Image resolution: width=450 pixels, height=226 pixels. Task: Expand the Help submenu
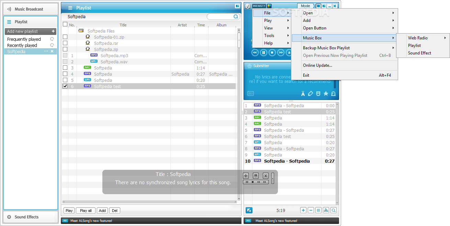point(272,43)
